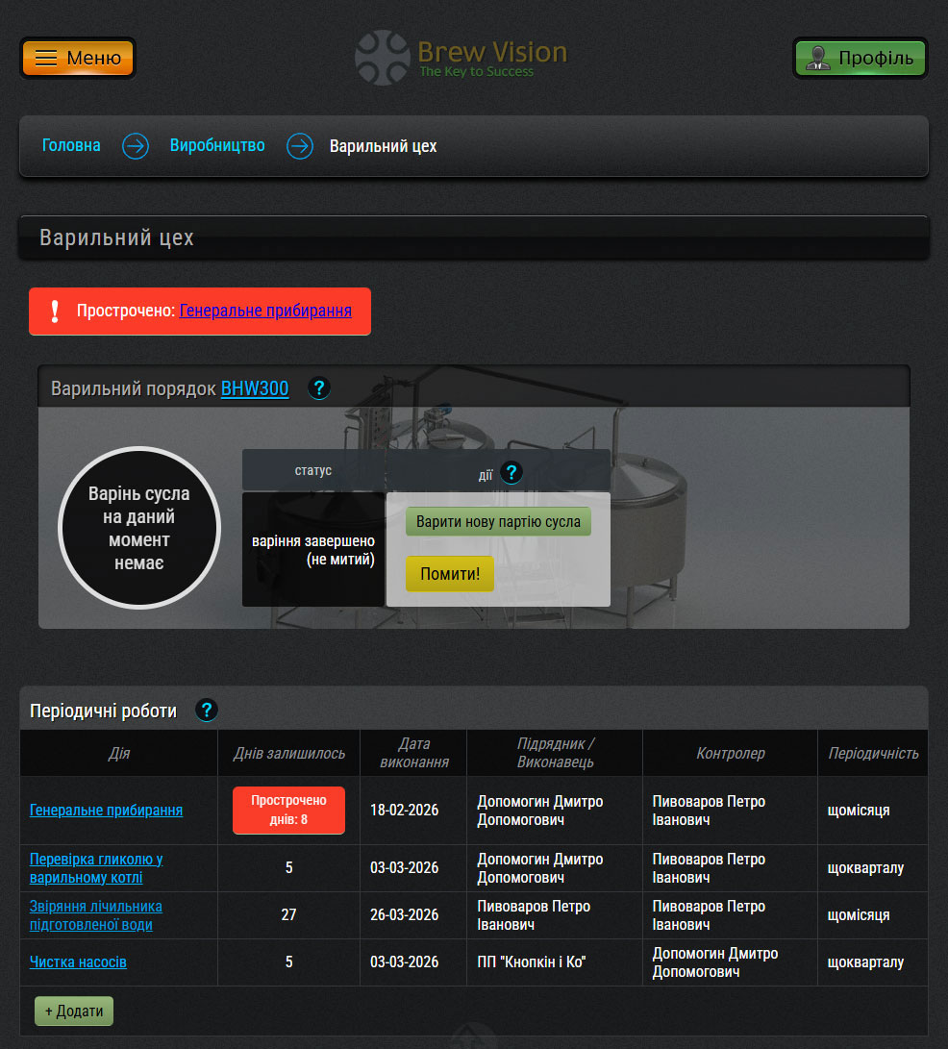Click the arrow icon after Головна breadcrumb
The image size is (948, 1049).
pos(136,146)
